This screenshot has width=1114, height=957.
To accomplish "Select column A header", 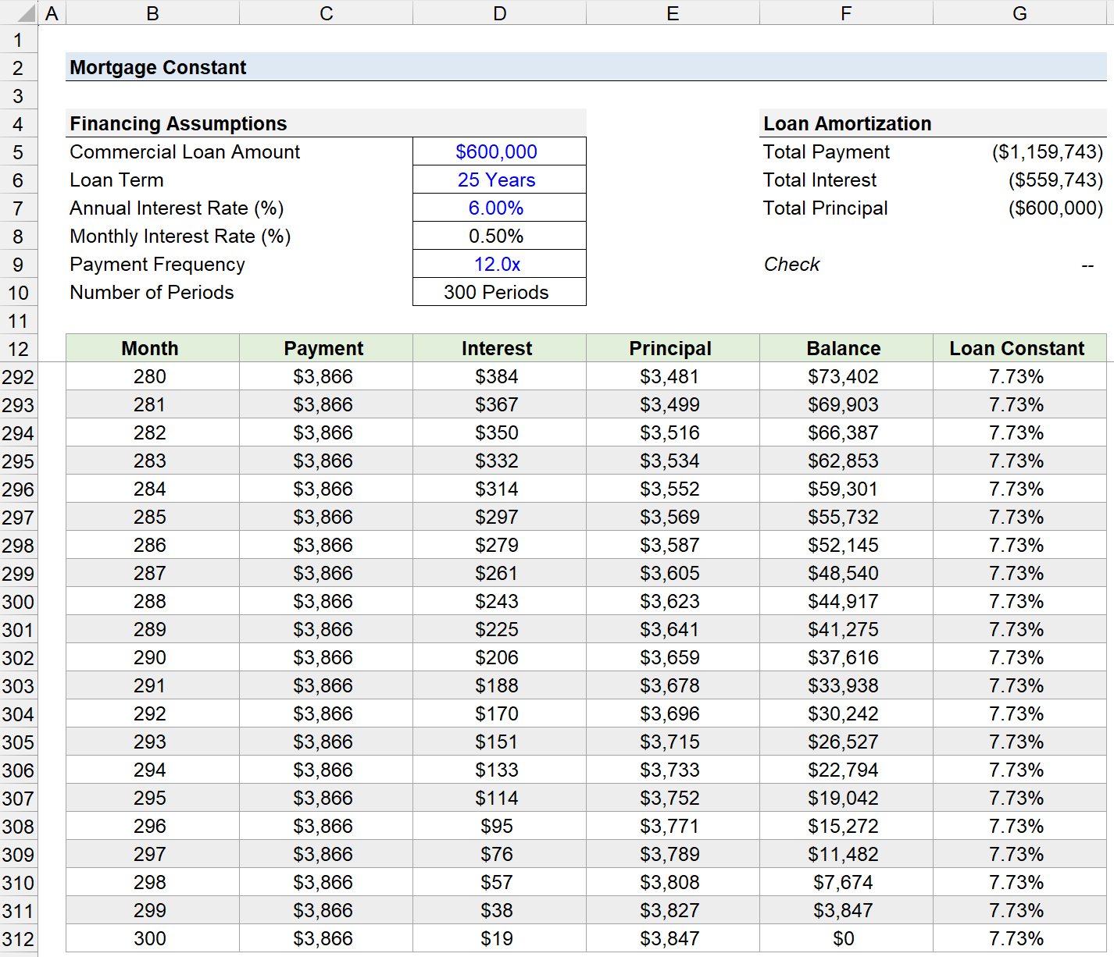I will 52,12.
